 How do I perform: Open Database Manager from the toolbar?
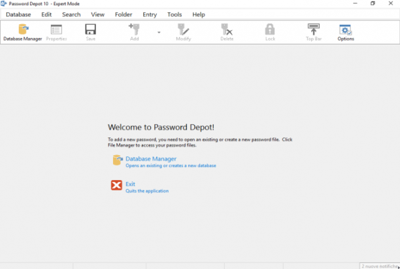click(x=23, y=32)
